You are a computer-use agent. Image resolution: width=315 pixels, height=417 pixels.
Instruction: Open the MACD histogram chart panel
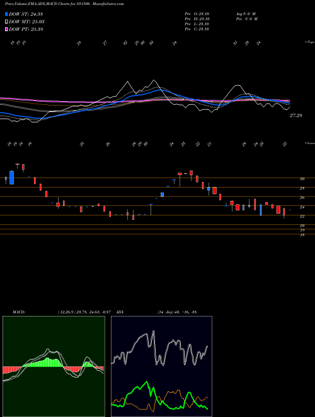(x=54, y=366)
